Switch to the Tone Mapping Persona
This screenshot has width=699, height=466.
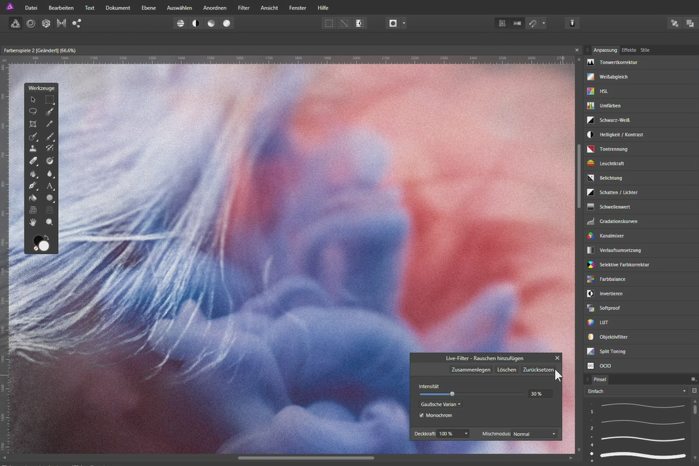[x=61, y=23]
